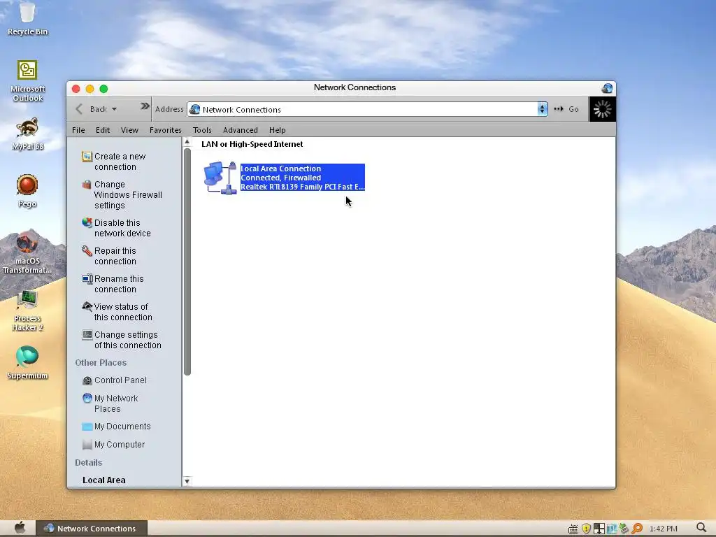
Task: Click the sidebar scroll down arrow
Action: pos(187,481)
